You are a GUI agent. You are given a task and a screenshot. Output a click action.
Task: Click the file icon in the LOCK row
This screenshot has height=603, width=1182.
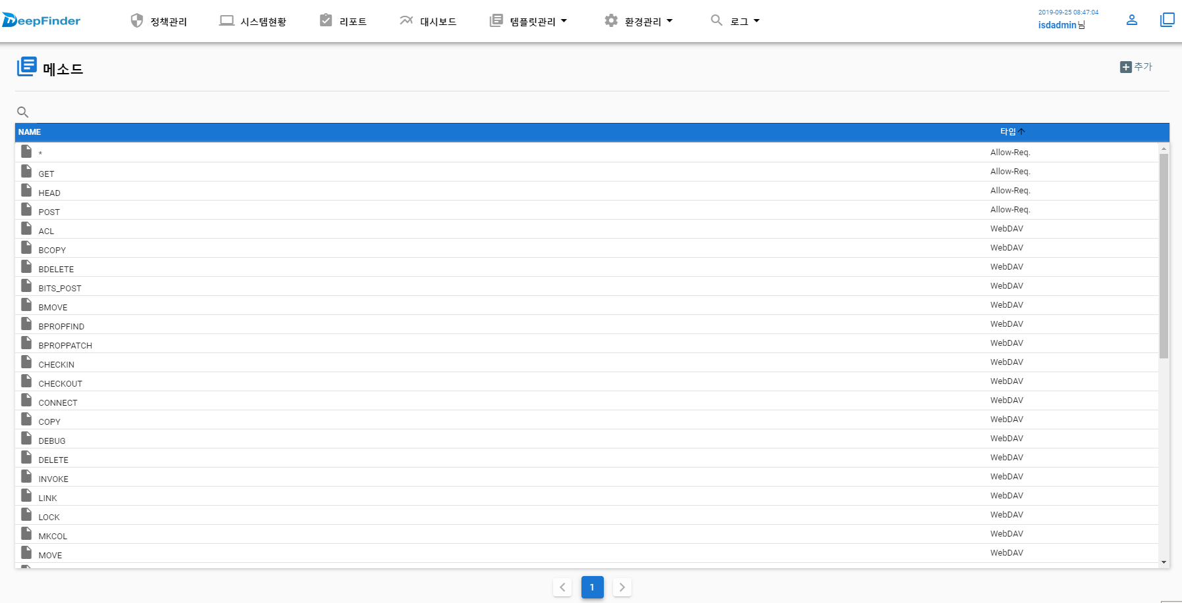pyautogui.click(x=26, y=514)
